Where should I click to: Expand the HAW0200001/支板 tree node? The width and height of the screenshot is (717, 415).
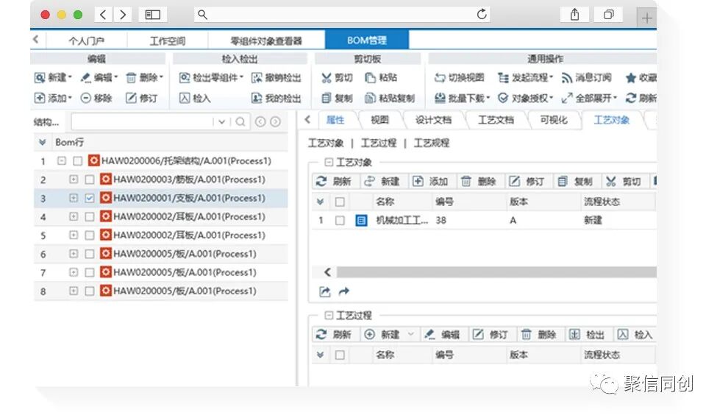coord(73,198)
